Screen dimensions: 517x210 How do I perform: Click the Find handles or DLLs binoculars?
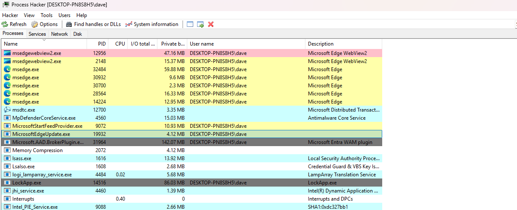(69, 24)
